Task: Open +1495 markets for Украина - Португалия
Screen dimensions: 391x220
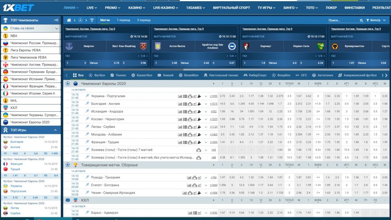Action: [x=213, y=96]
